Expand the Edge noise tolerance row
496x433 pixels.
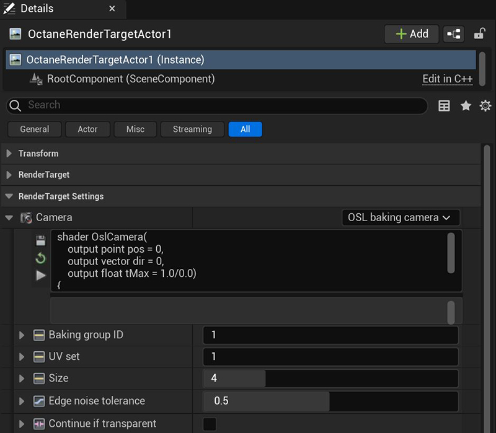(x=22, y=401)
